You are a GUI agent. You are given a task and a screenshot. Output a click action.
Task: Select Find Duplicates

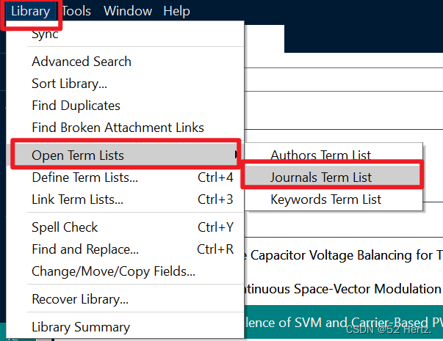125,106
